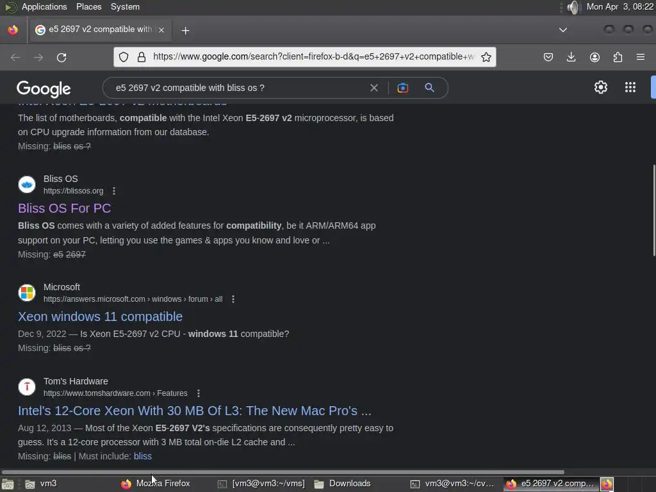The image size is (656, 492).
Task: Select the e5 2697 v2 compatible browser tab
Action: coord(99,29)
